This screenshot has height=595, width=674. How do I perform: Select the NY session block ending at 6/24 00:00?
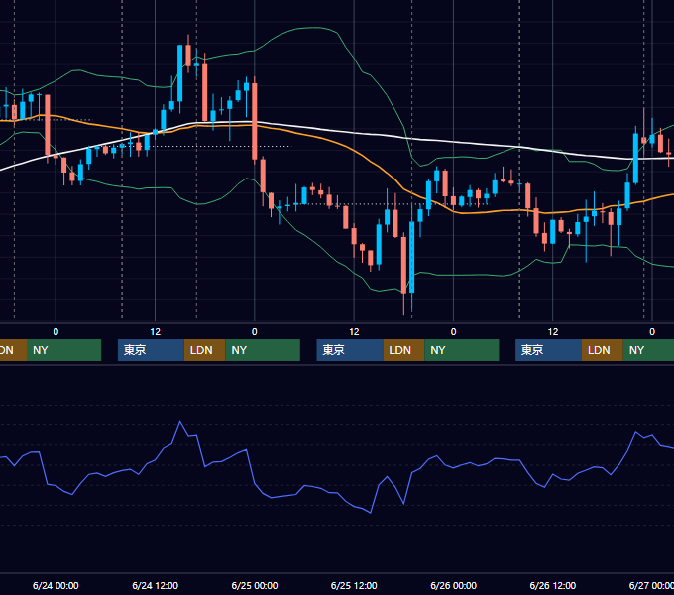(63, 350)
